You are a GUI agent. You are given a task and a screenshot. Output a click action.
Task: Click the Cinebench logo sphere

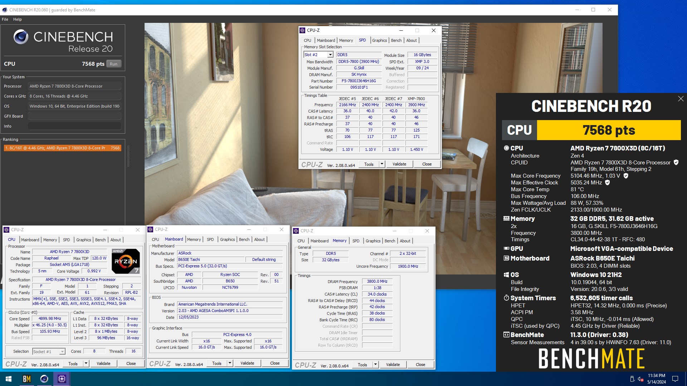[21, 37]
